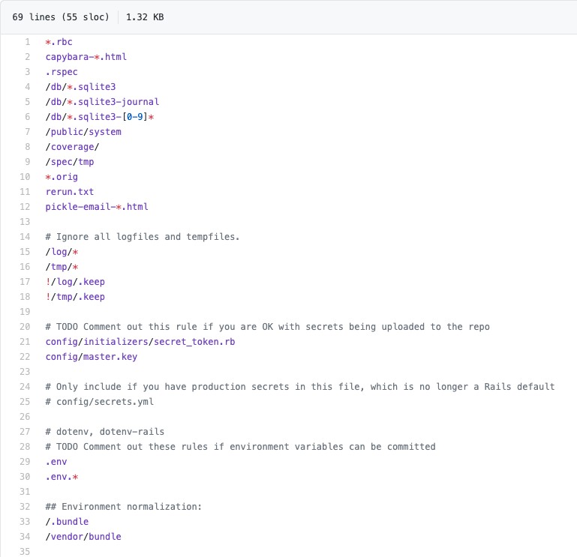
Task: Click the "## Environment normalization:" comment
Action: coord(124,507)
